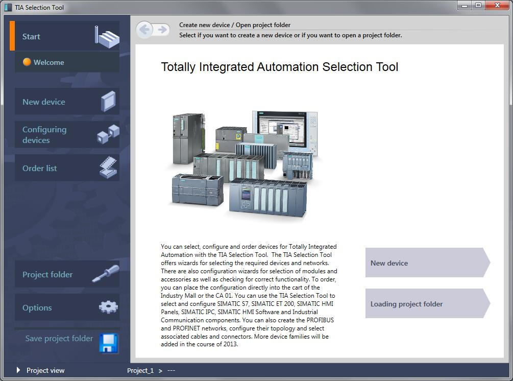
Task: Open the Start section label
Action: pos(31,37)
